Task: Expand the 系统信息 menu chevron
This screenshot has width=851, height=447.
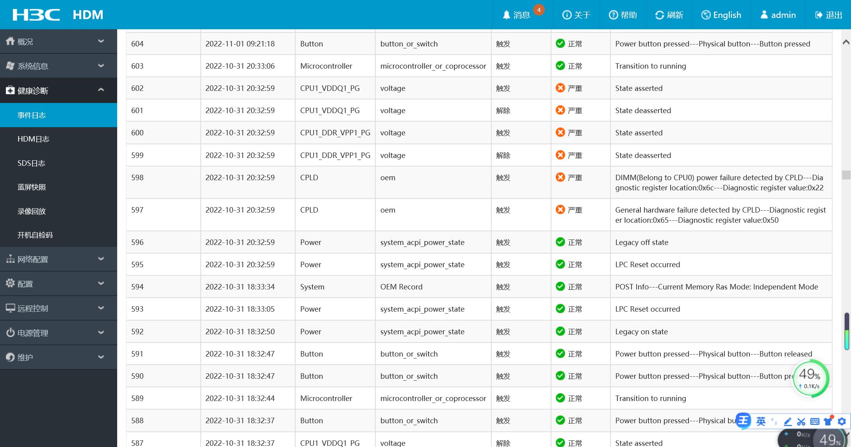Action: 101,66
